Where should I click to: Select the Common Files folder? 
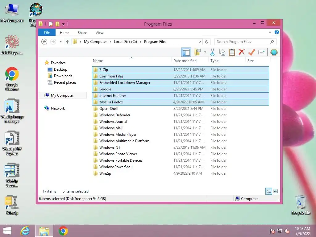[180, 76]
